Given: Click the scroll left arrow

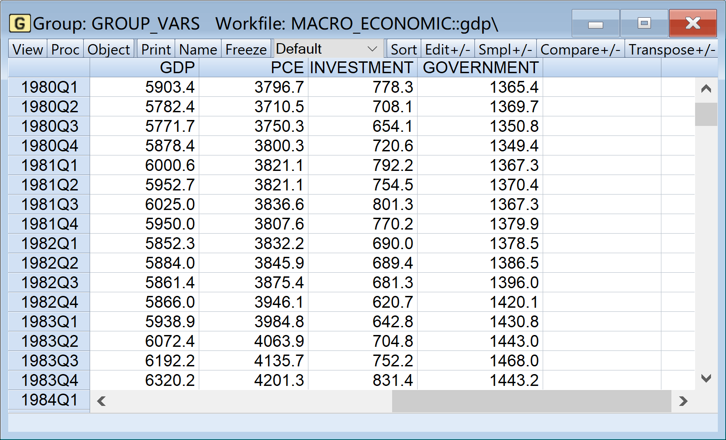Looking at the screenshot, I should tap(101, 401).
